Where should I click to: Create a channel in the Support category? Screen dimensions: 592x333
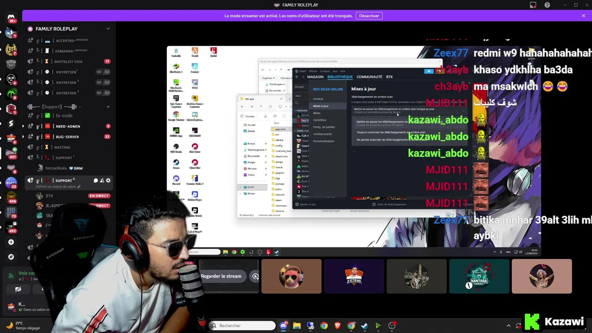(108, 107)
